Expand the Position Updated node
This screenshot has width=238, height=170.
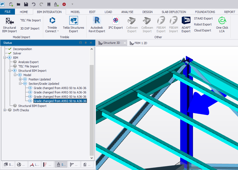pos(20,79)
